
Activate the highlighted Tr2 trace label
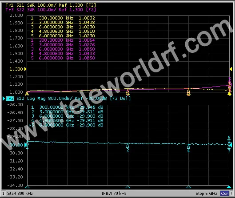click(x=10, y=99)
